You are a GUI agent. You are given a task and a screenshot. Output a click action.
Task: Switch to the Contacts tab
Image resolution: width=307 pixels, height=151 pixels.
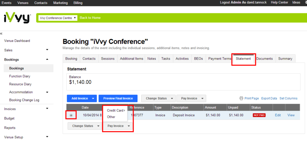pyautogui.click(x=89, y=59)
